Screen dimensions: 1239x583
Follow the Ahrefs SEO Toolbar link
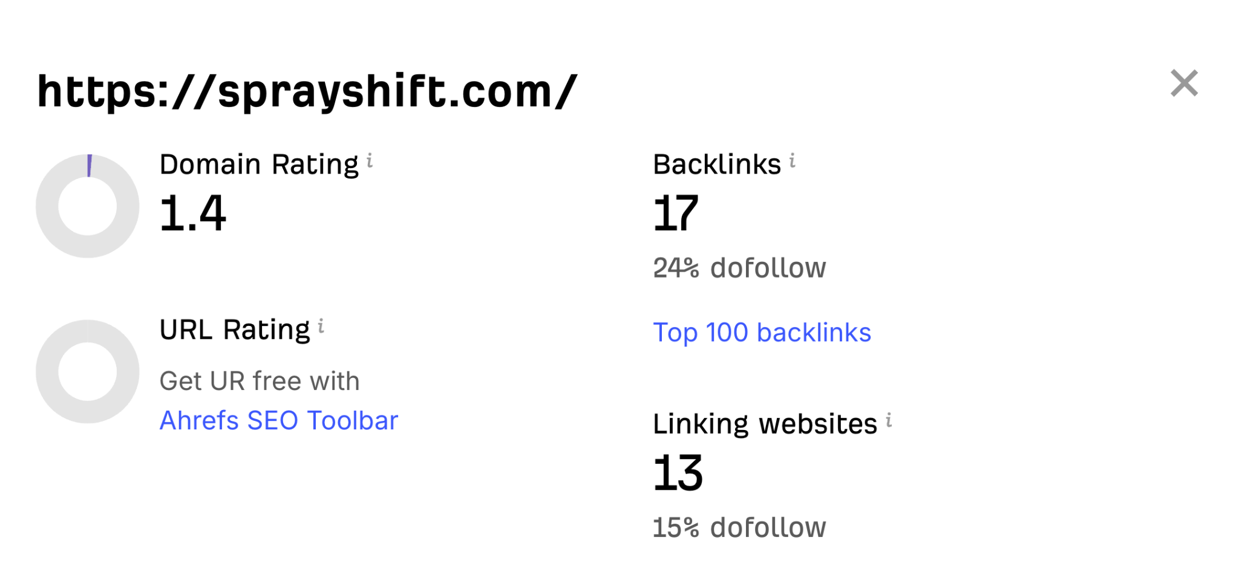pos(278,420)
